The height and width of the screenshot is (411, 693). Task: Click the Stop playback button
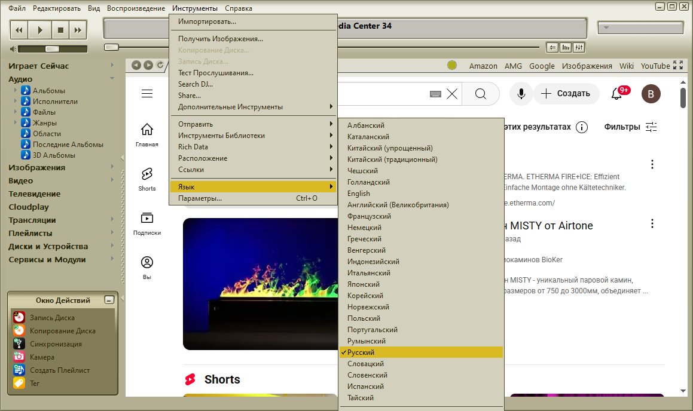click(60, 29)
